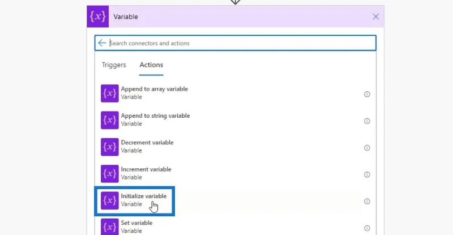Click the Variable connector icon in header
The height and width of the screenshot is (235, 453).
[97, 16]
